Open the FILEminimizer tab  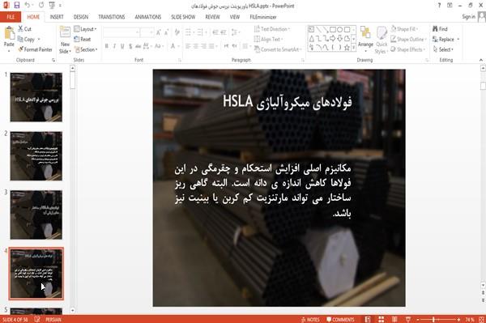[x=263, y=17]
